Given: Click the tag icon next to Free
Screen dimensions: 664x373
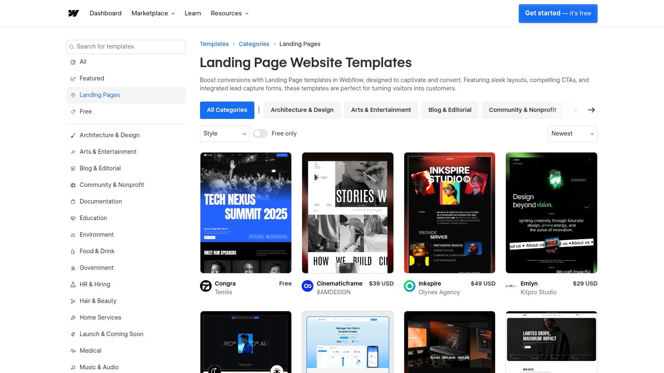Looking at the screenshot, I should 73,111.
